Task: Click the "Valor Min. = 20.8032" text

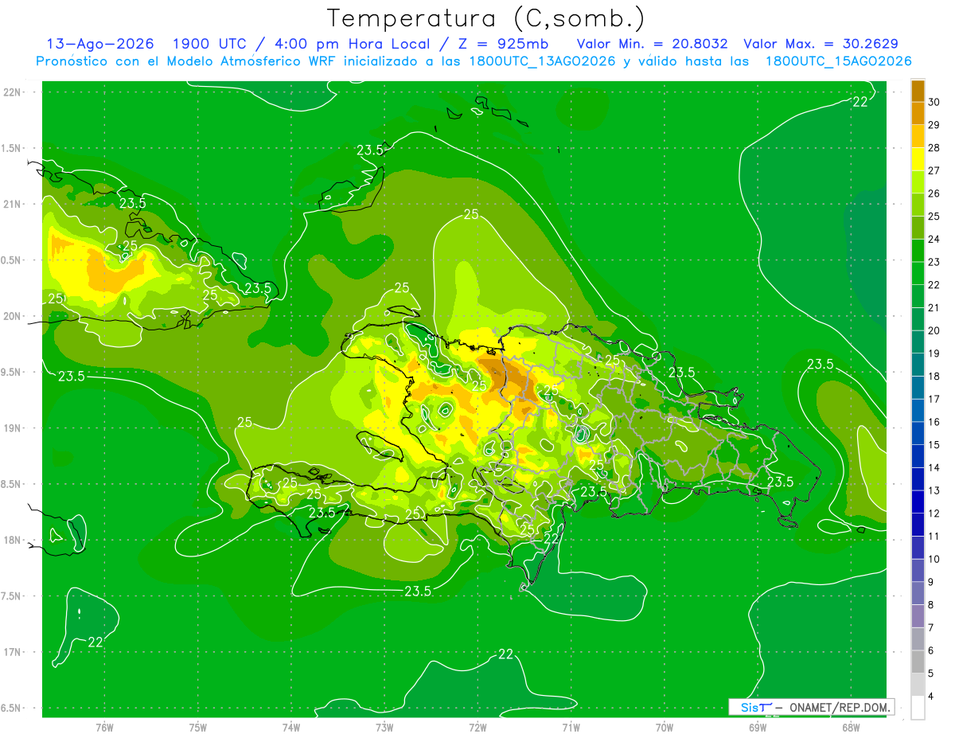Action: coord(652,44)
